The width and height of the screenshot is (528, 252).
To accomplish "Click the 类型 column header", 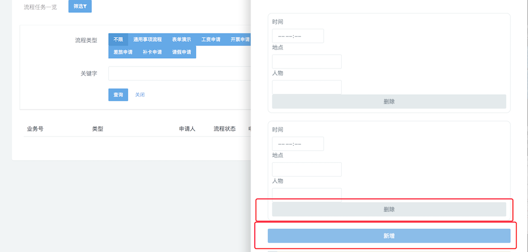I will tap(97, 129).
